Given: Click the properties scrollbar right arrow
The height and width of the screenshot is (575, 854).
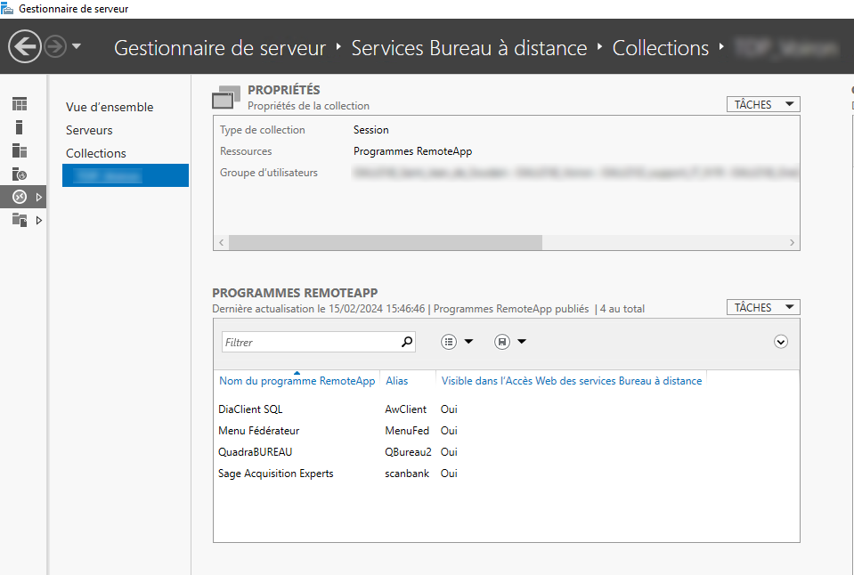Looking at the screenshot, I should pos(792,243).
